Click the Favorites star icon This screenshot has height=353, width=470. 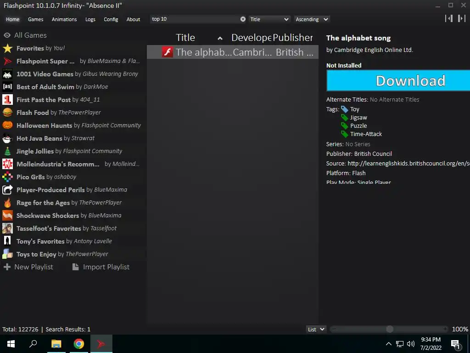[7, 48]
